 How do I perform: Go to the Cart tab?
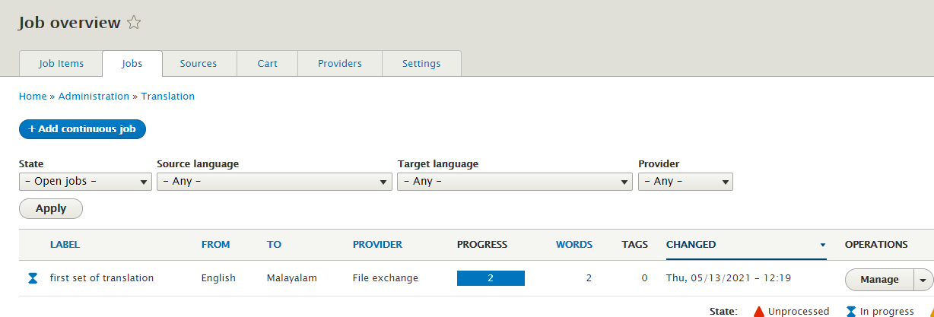point(267,64)
